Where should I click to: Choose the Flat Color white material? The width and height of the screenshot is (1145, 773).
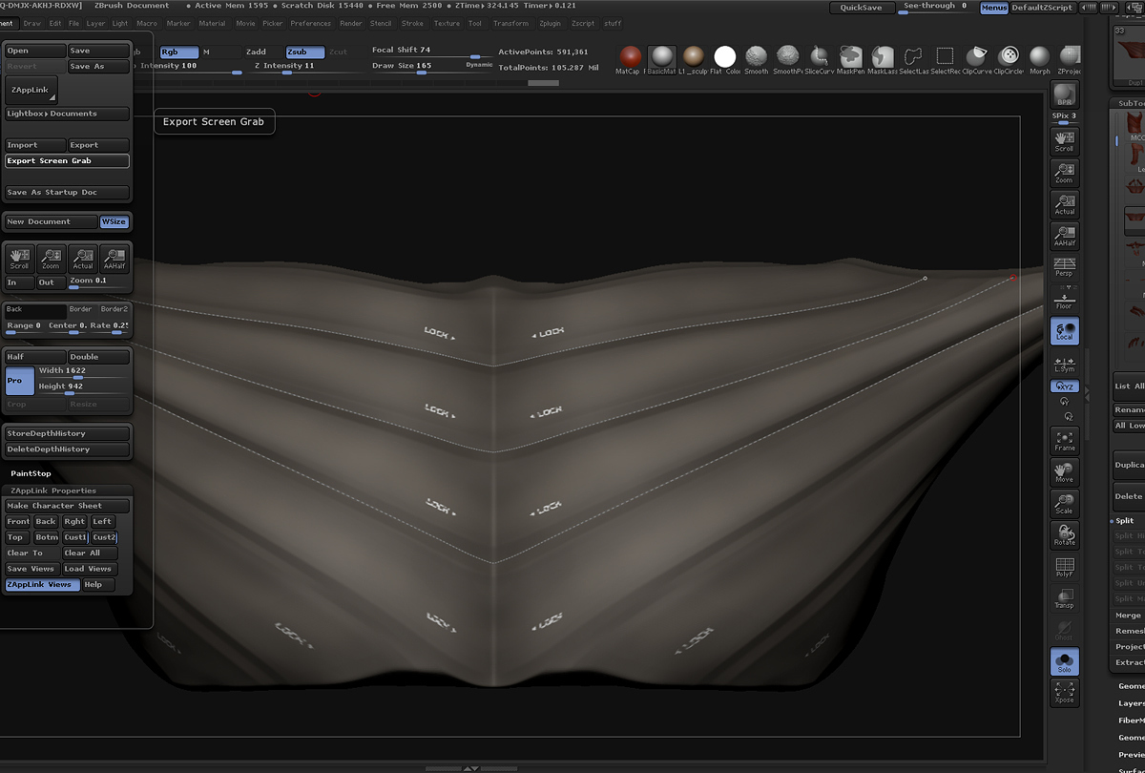click(x=725, y=57)
